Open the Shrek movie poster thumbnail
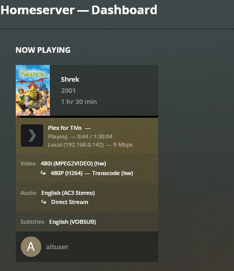This screenshot has width=234, height=271. [33, 90]
